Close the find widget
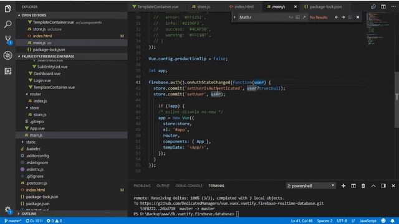This screenshot has width=399, height=224. (358, 17)
